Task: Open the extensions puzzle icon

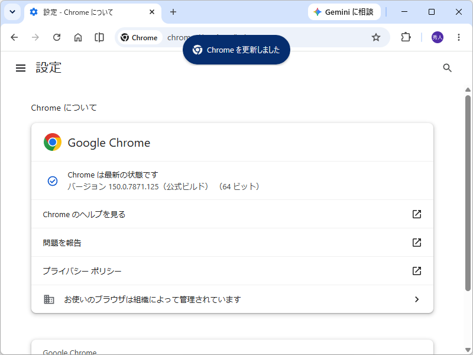Action: pos(406,37)
